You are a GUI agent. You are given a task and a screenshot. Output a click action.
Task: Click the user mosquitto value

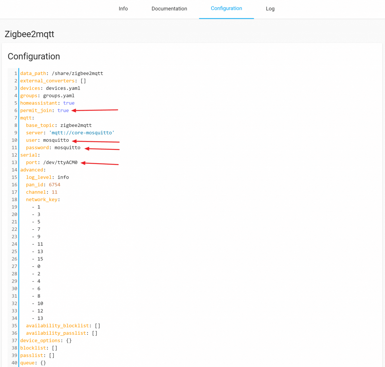tap(56, 140)
